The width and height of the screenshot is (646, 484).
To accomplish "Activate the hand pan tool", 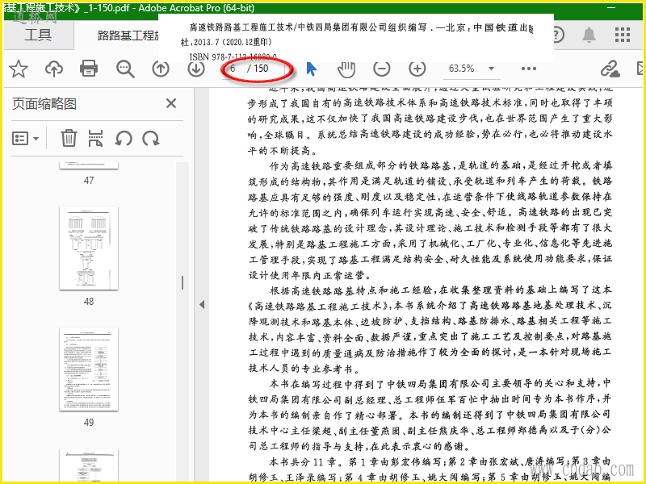I will (346, 69).
